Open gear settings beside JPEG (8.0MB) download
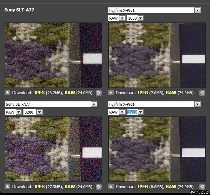210x195 pixels. pos(202,187)
